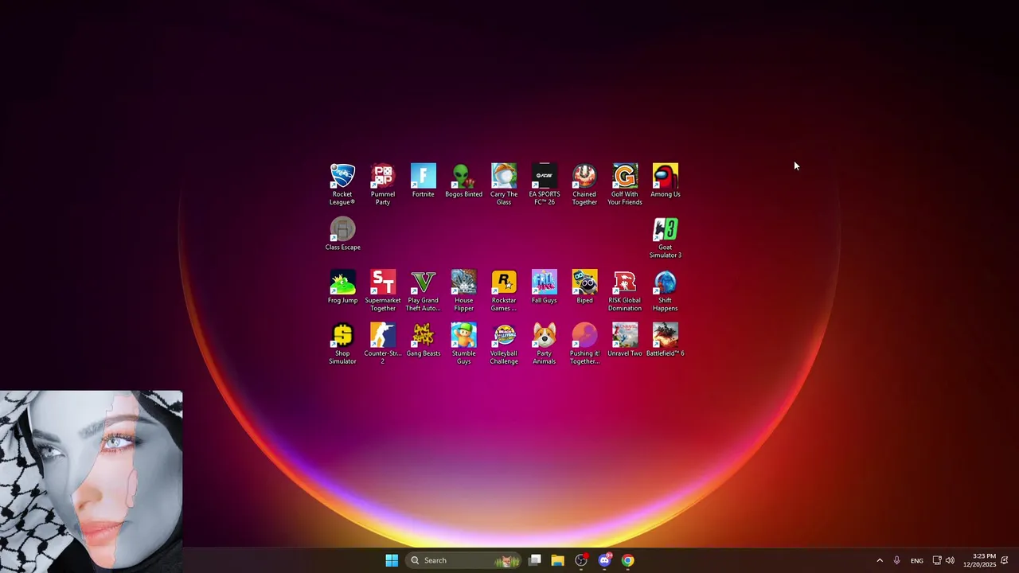Click the Fortnite desktop icon
Image resolution: width=1019 pixels, height=573 pixels.
(424, 181)
